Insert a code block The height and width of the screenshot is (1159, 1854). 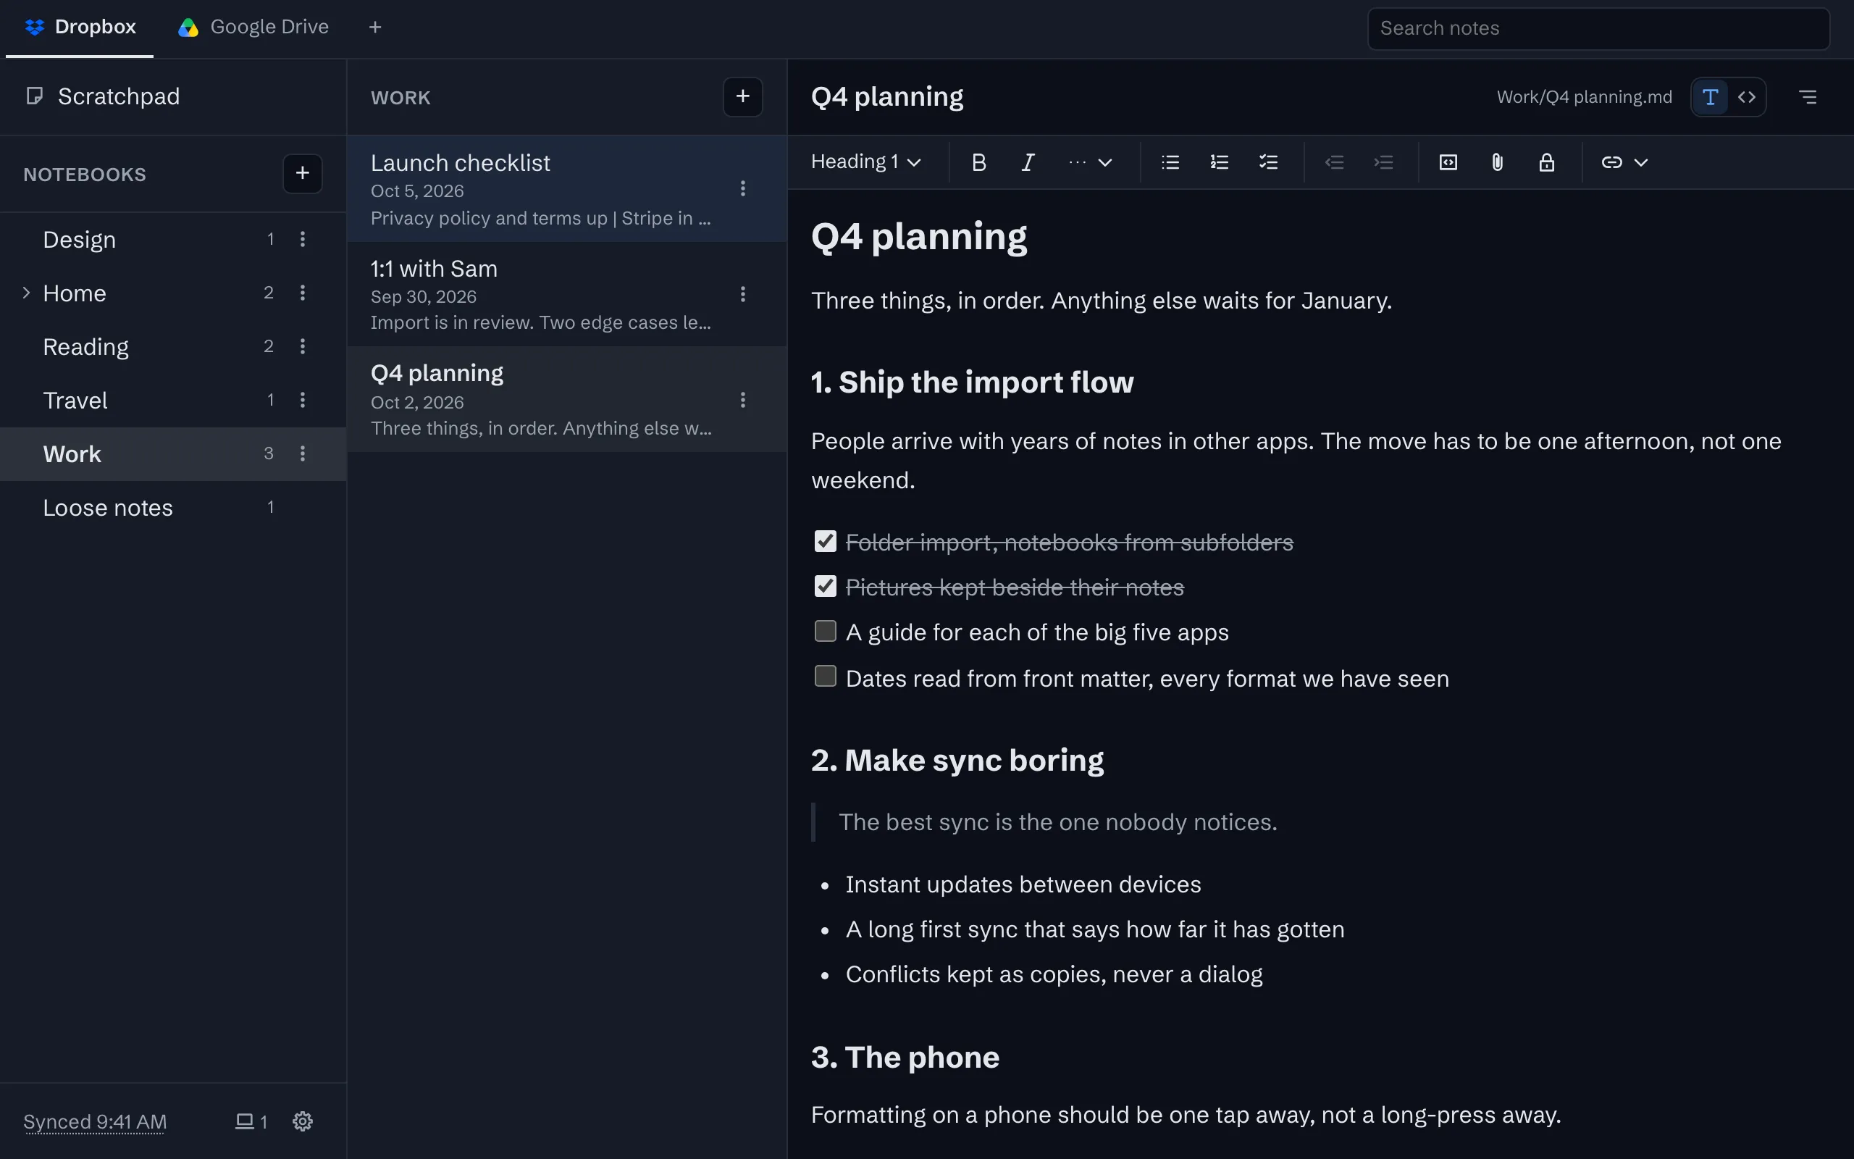pos(1448,162)
